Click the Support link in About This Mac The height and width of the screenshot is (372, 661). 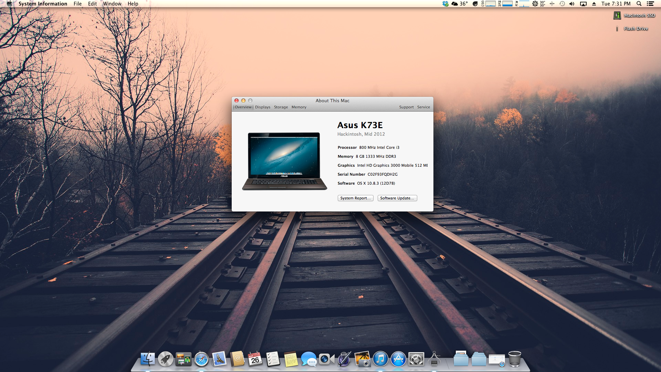(x=406, y=107)
